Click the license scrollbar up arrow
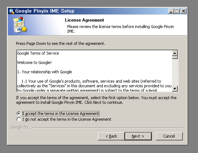Screen dimensions: 198x153 point(175,53)
